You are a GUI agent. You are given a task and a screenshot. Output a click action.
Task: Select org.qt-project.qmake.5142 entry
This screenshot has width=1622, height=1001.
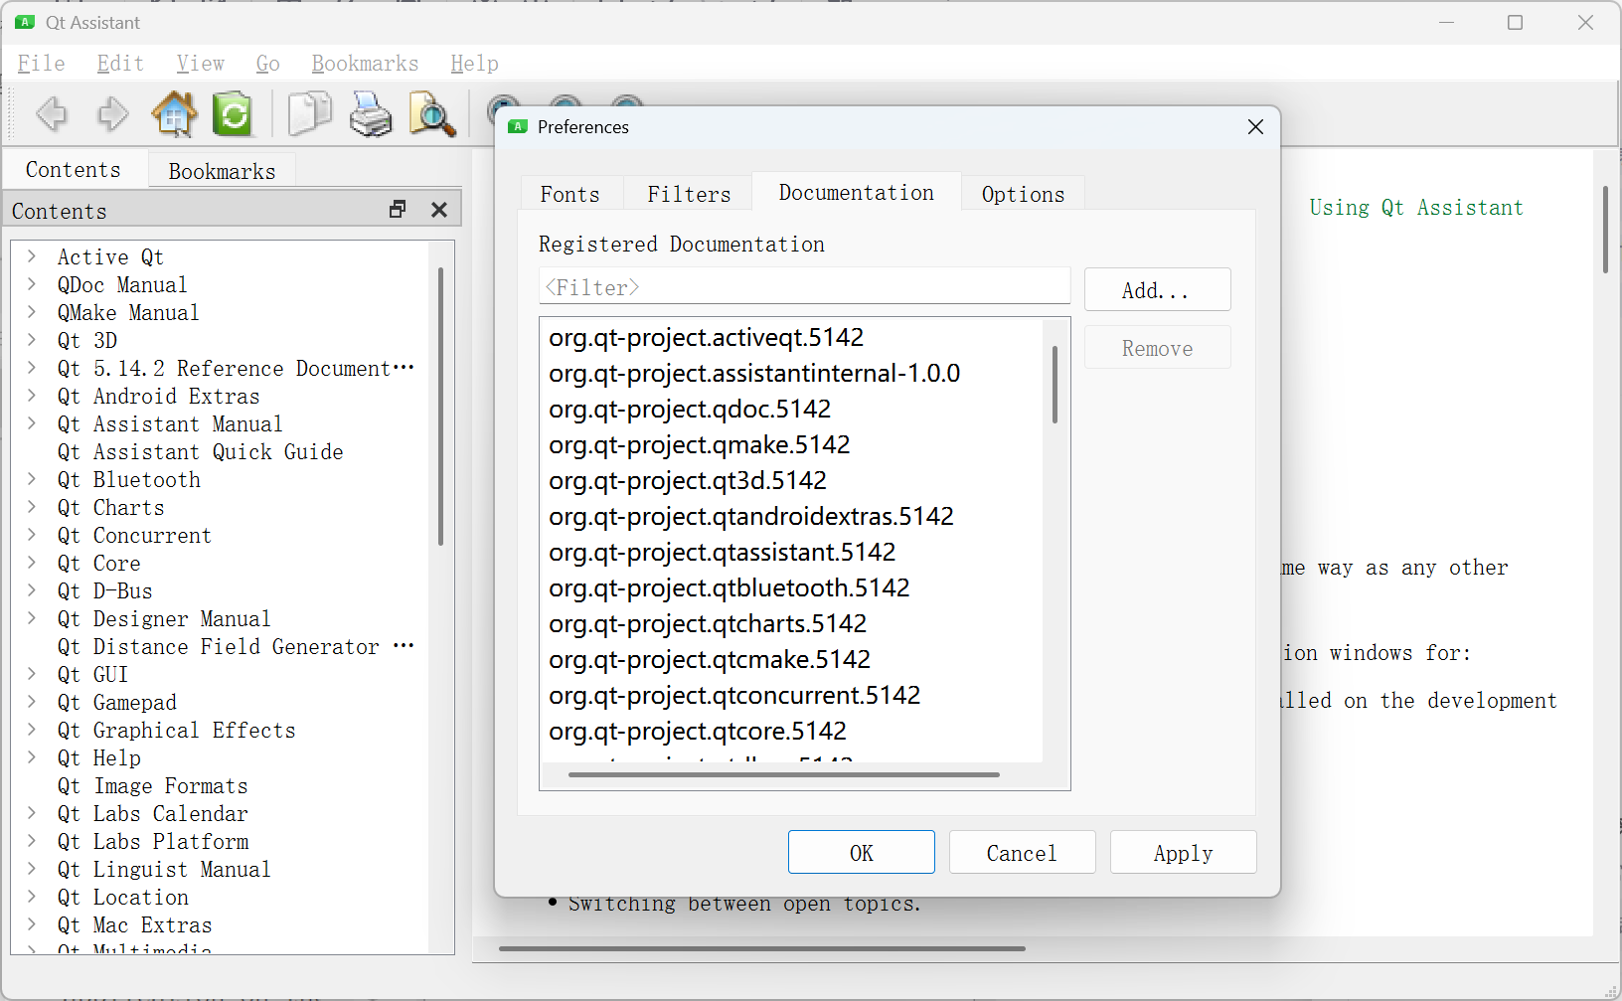(x=790, y=444)
